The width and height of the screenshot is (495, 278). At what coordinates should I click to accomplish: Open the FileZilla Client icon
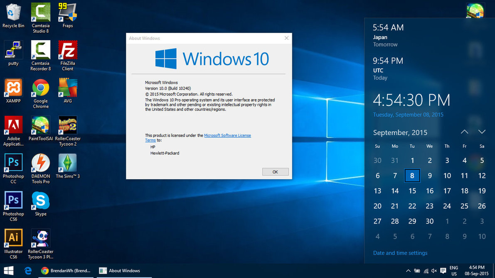tap(68, 56)
